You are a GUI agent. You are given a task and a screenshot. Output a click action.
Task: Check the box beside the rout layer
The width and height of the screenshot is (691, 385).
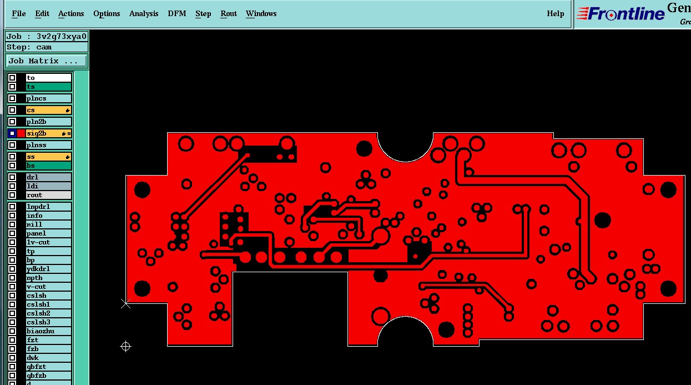pyautogui.click(x=12, y=195)
